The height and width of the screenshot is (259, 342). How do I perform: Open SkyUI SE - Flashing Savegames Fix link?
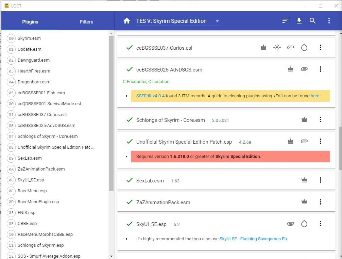tap(254, 239)
